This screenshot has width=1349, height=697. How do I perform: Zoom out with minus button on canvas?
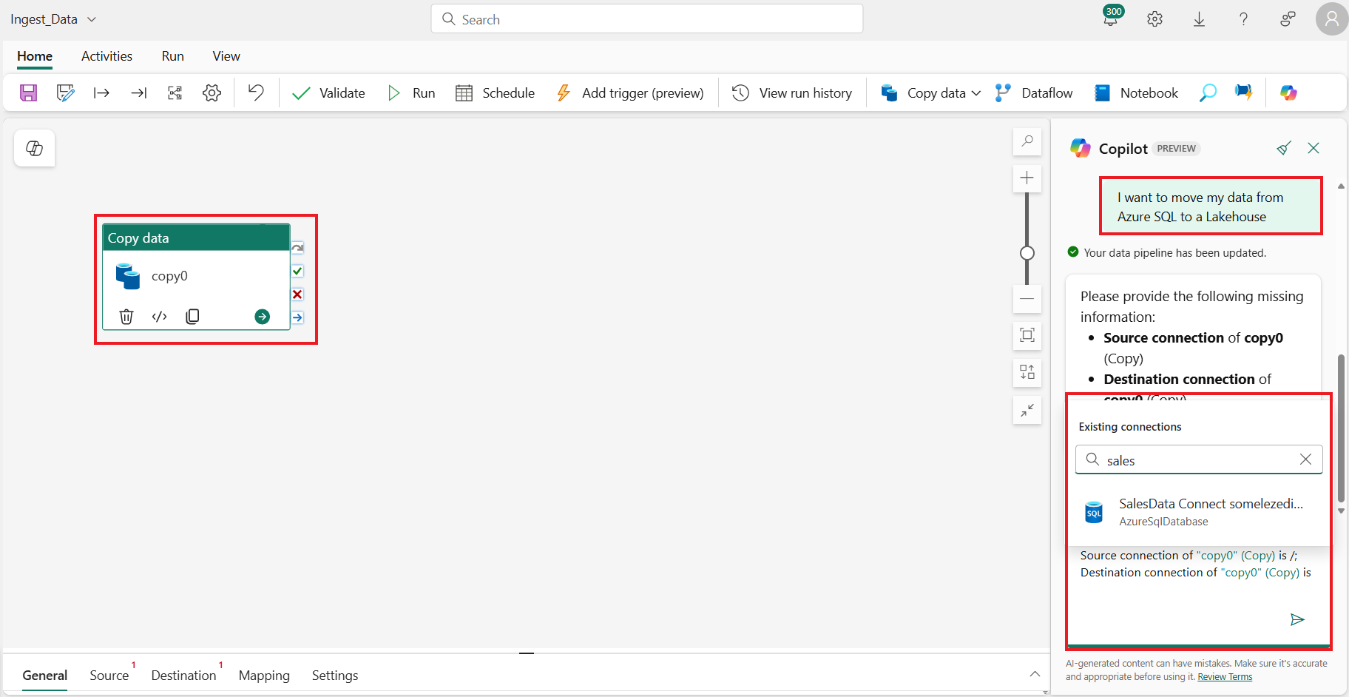(x=1027, y=299)
